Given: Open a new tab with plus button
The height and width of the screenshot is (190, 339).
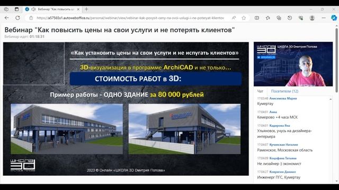Looking at the screenshot, I should [x=86, y=9].
